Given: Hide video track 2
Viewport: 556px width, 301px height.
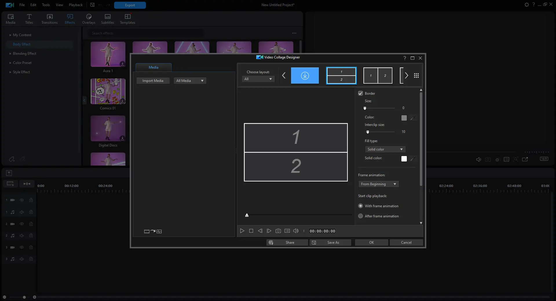Looking at the screenshot, I should (22, 224).
